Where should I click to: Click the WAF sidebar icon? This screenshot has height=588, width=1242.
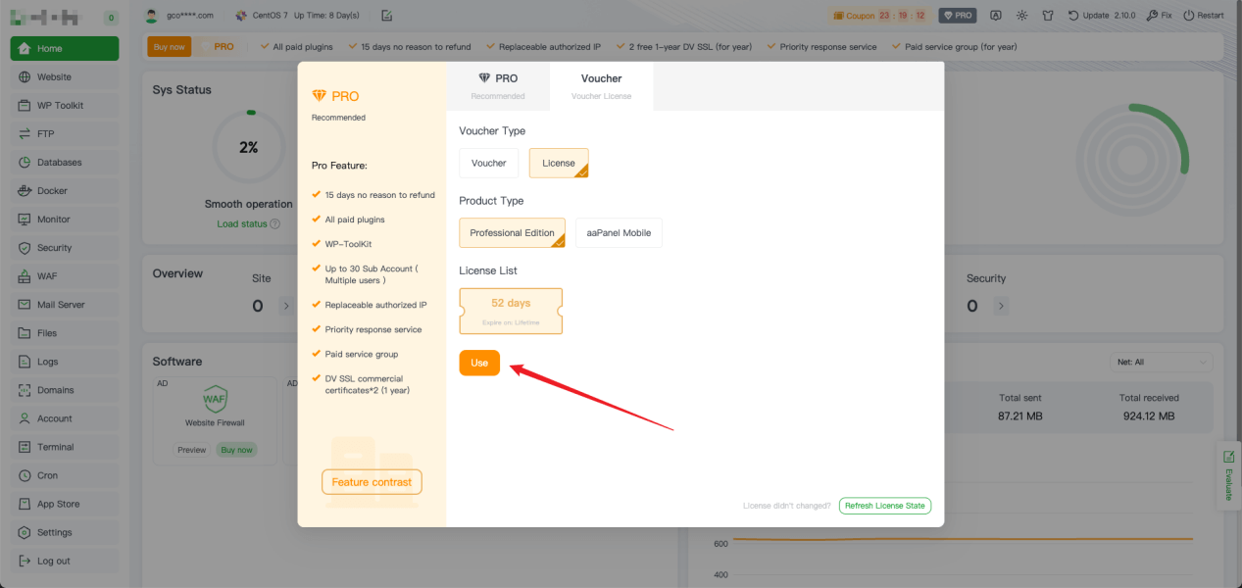coord(25,276)
